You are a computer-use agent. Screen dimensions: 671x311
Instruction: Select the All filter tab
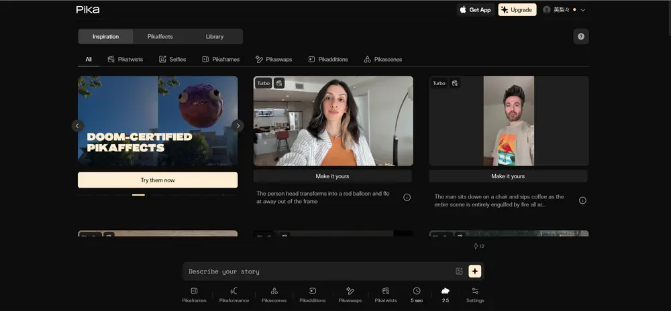click(x=88, y=60)
